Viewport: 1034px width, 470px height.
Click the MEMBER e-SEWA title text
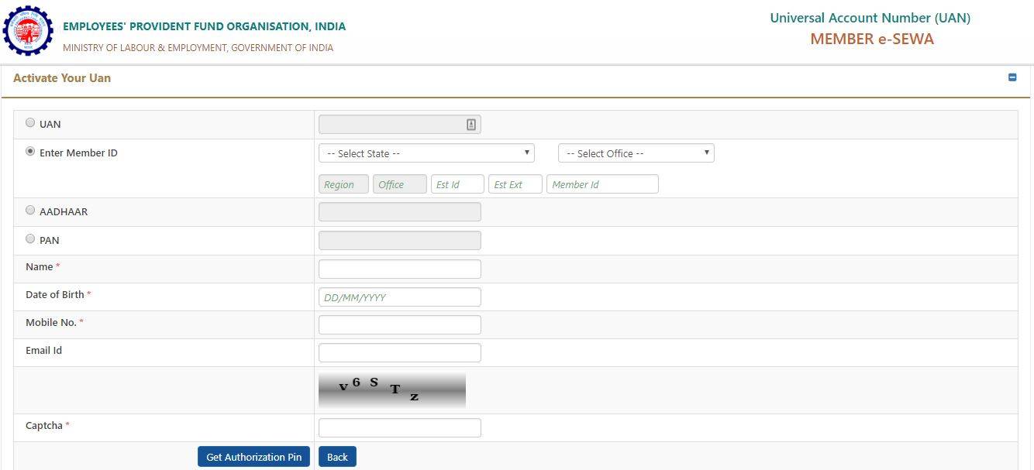[x=872, y=39]
